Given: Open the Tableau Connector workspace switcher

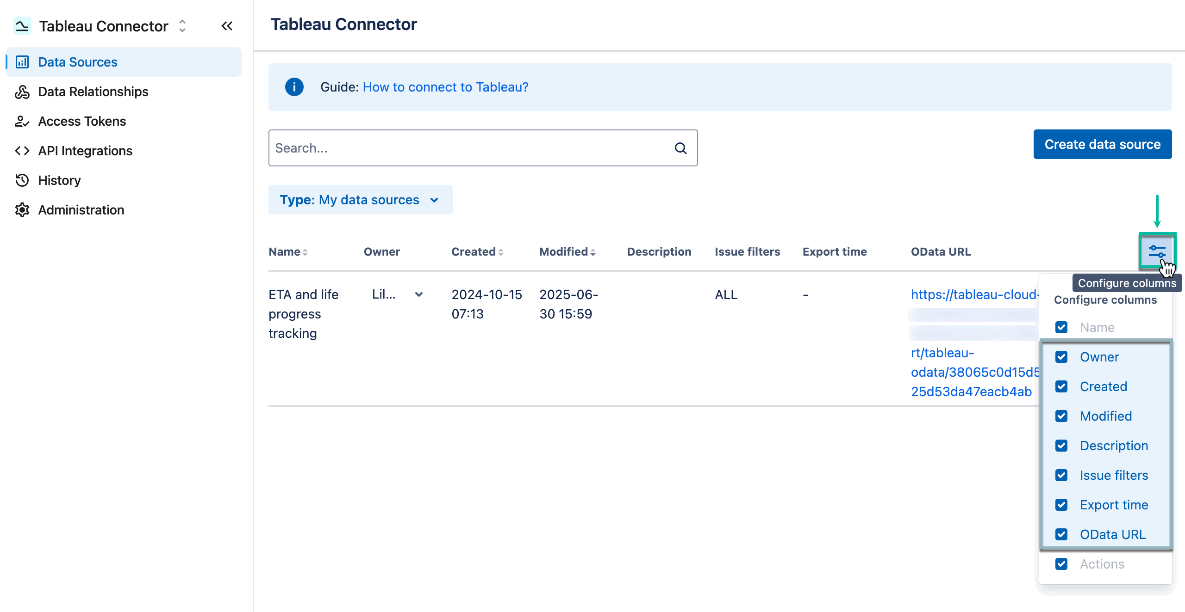Looking at the screenshot, I should (x=182, y=26).
